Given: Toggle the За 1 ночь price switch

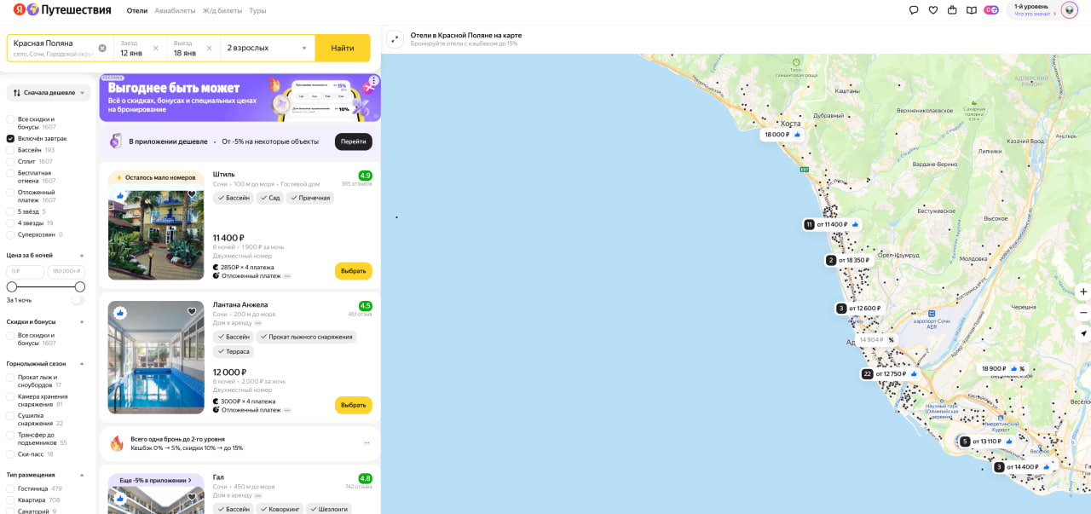Looking at the screenshot, I should click(78, 300).
